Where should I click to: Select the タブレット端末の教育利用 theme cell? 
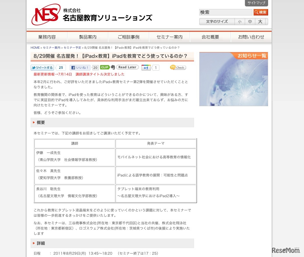tap(156, 193)
